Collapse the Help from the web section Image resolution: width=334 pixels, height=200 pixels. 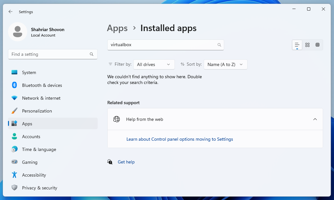(315, 119)
